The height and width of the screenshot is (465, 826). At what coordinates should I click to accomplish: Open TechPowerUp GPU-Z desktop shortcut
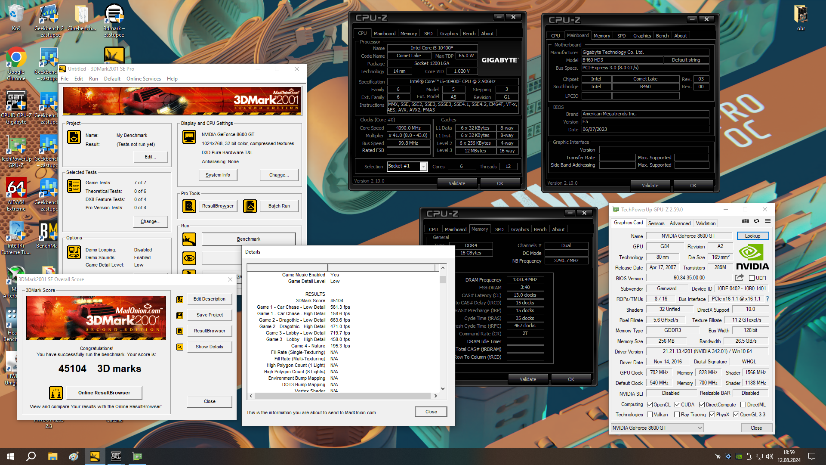coord(16,151)
